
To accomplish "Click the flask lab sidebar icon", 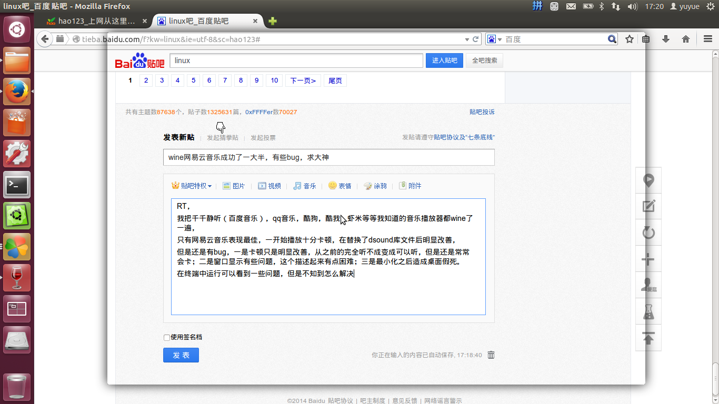I will (648, 311).
